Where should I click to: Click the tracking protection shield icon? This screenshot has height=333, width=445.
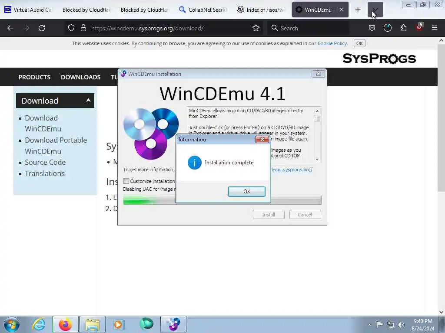point(71,28)
